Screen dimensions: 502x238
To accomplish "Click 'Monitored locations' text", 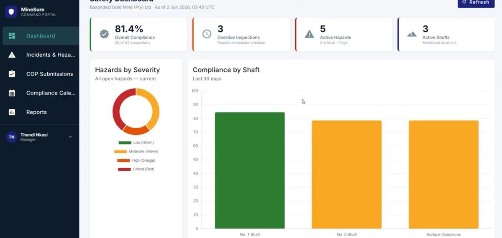I will (x=440, y=43).
